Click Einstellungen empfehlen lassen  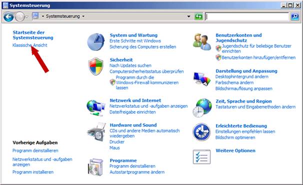245,132
